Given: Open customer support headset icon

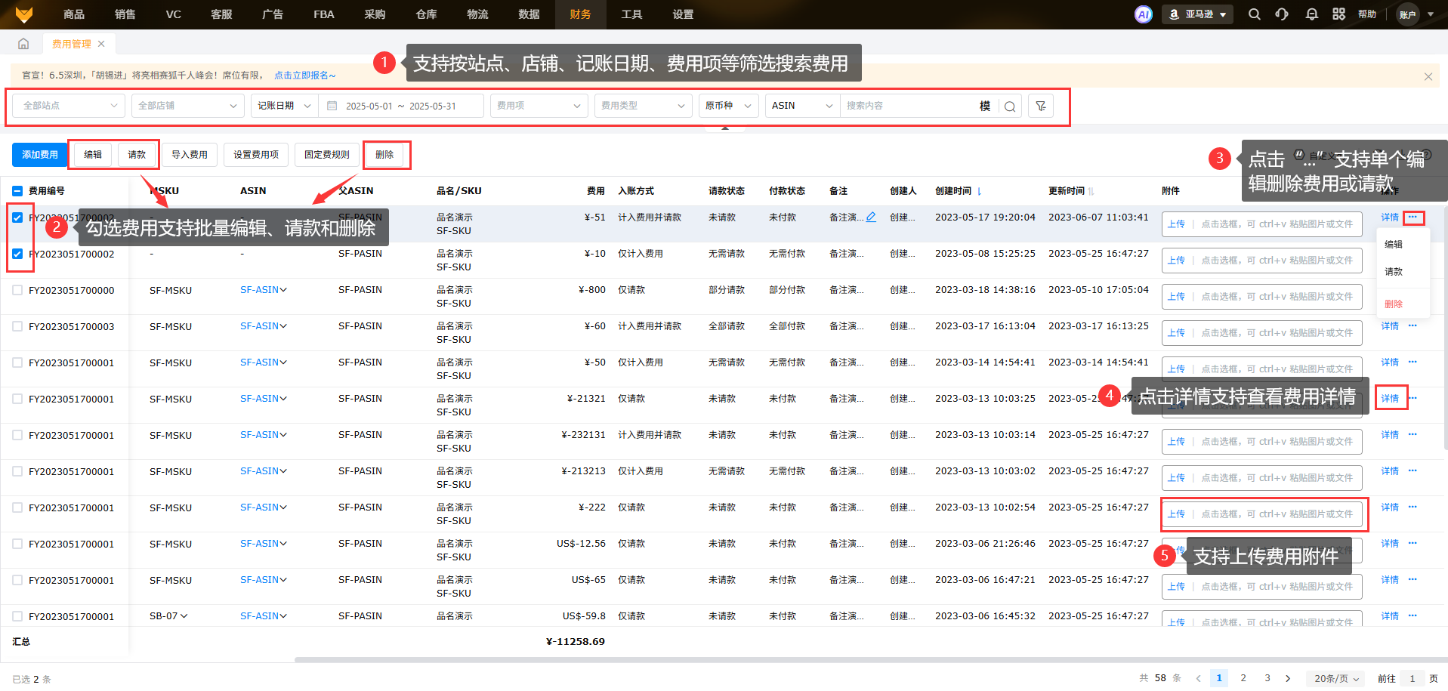Looking at the screenshot, I should tap(1282, 14).
